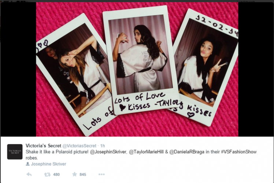Open the Victoria's Secret profile avatar

tap(15, 152)
